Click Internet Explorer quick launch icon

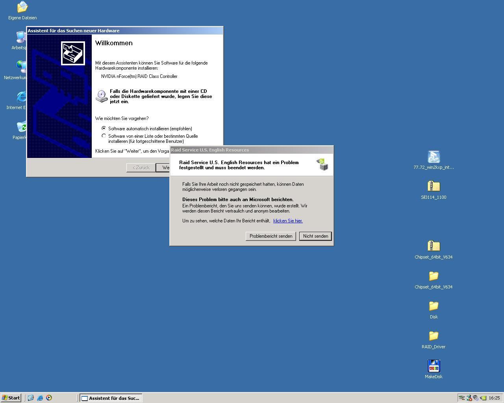click(x=40, y=398)
